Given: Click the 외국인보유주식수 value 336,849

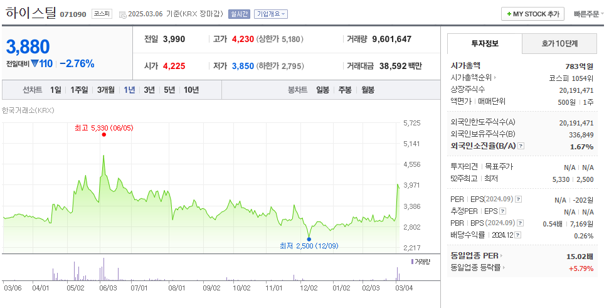Looking at the screenshot, I should point(581,135).
